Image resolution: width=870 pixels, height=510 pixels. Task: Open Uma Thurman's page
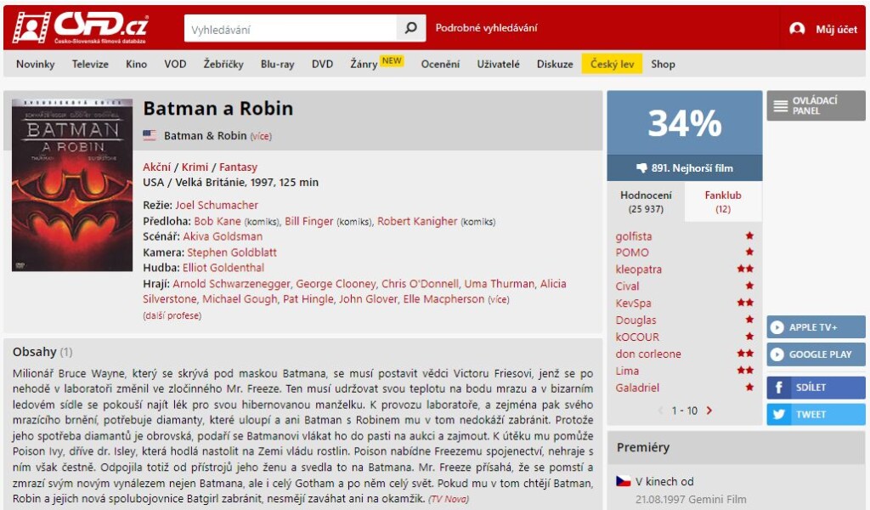(x=500, y=284)
